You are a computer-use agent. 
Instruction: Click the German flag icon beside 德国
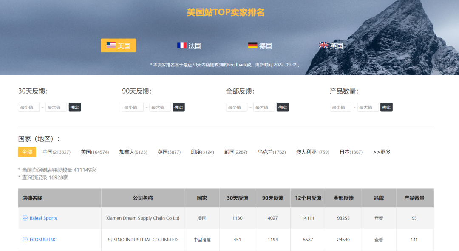click(253, 44)
